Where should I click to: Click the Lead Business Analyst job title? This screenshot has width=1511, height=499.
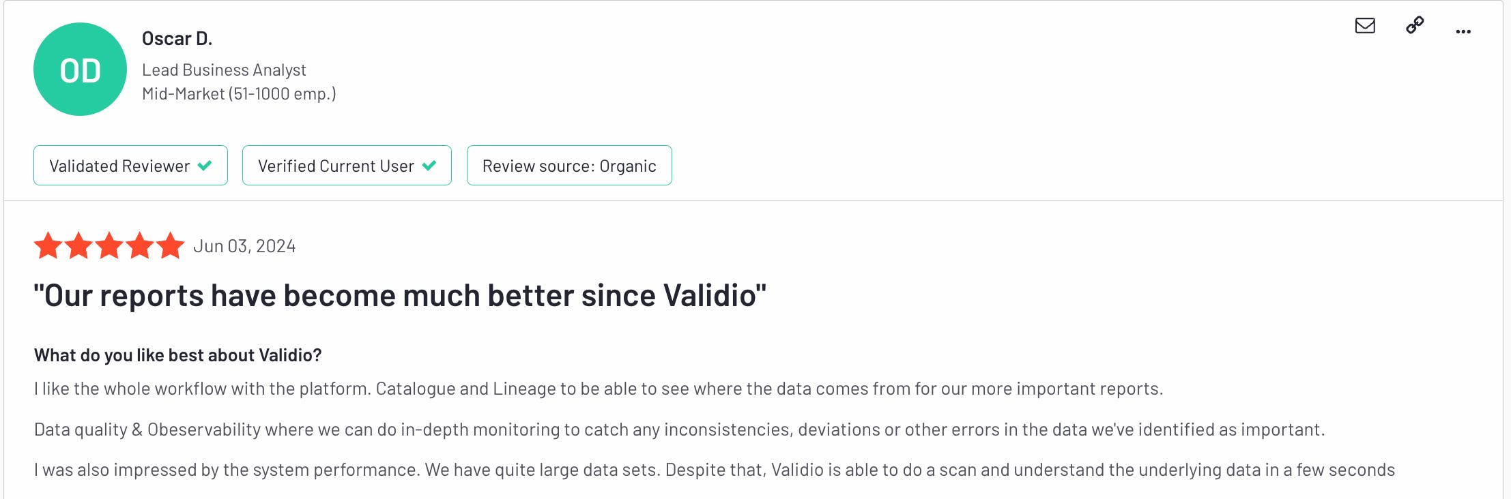(x=224, y=70)
